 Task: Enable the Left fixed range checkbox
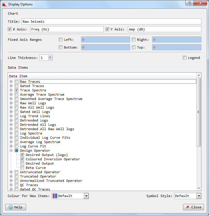[x=61, y=40]
